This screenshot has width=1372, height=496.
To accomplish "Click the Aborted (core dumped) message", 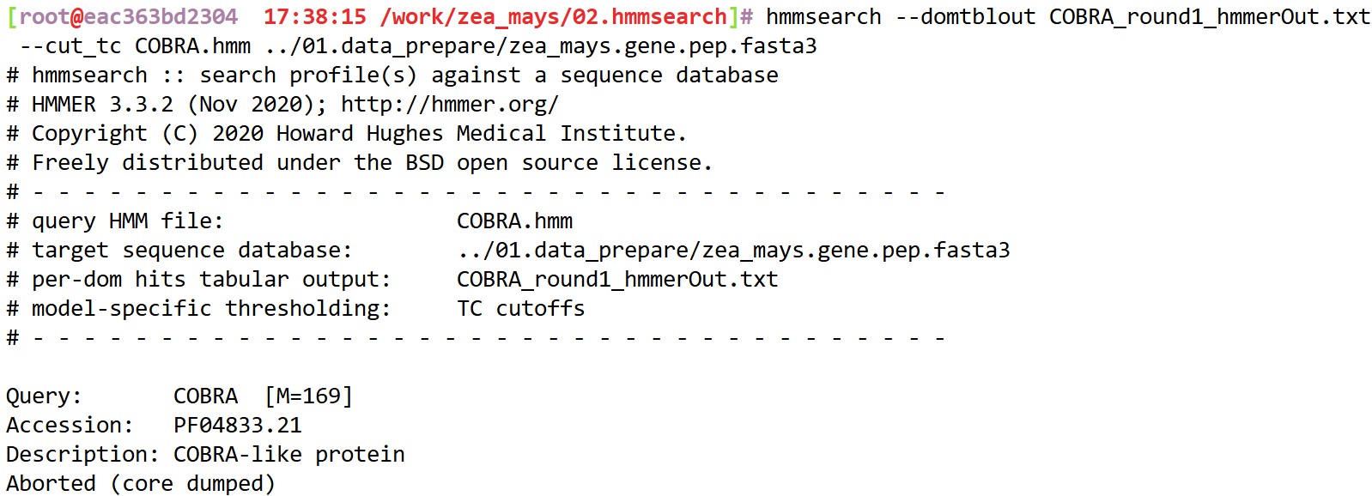I will click(140, 484).
